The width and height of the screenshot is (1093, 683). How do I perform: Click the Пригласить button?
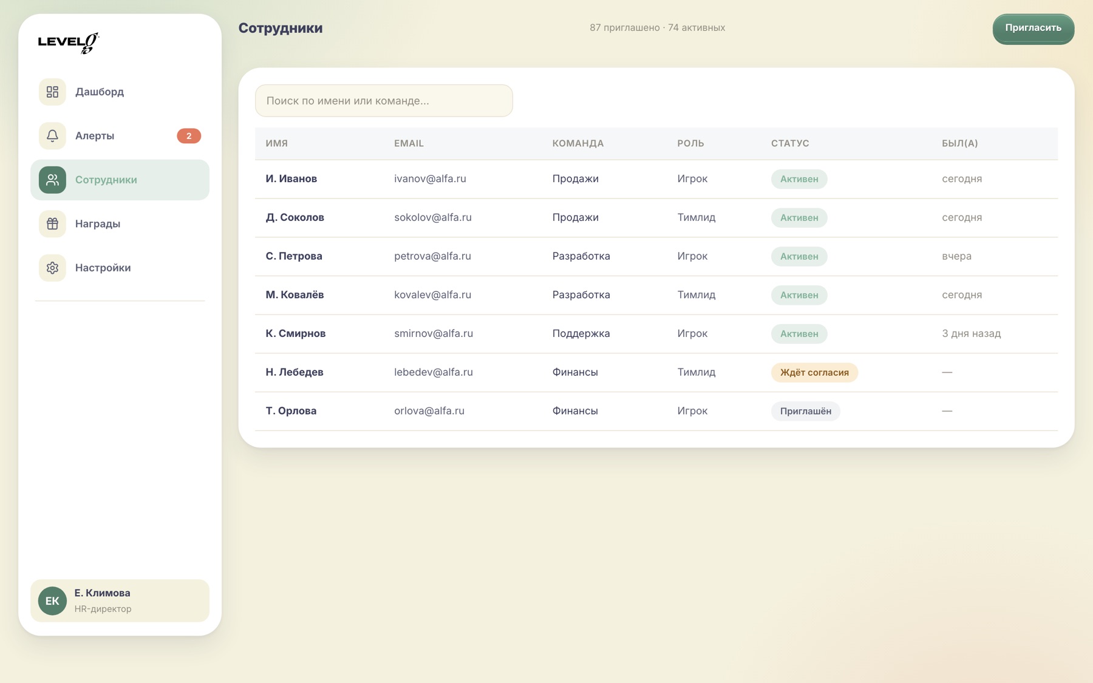[x=1033, y=29]
